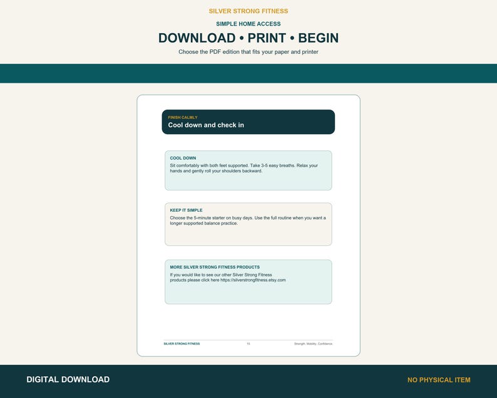Click the 'Sit comfortably with both feet' paragraph
The image size is (497, 398).
click(x=243, y=168)
